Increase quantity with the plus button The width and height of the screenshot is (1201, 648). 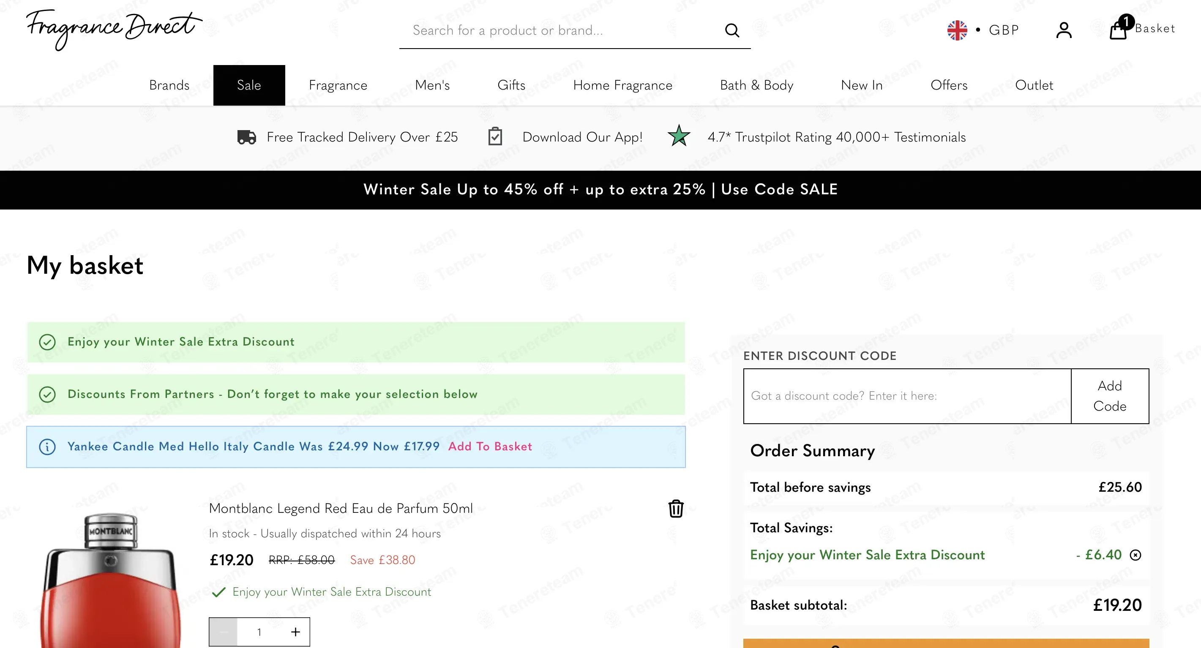point(295,632)
